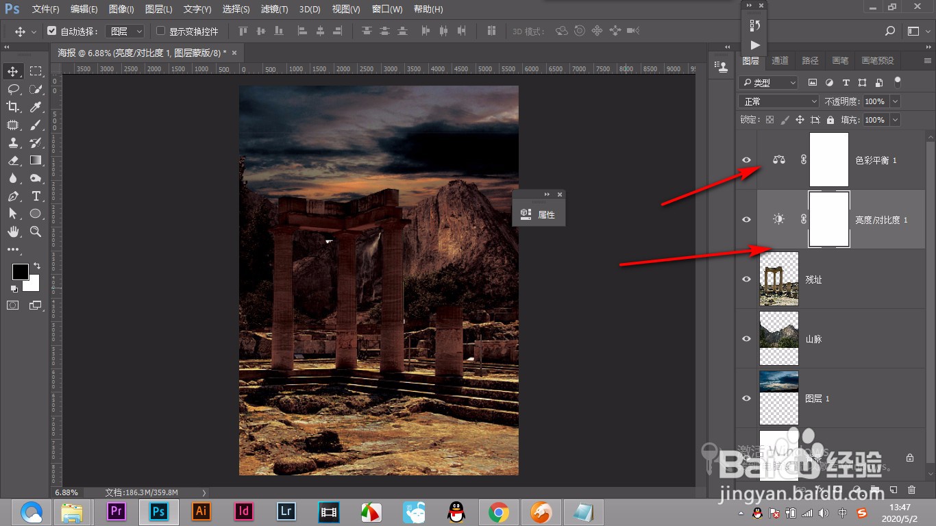Open Adobe Premiere from the taskbar
This screenshot has height=526, width=936.
116,512
